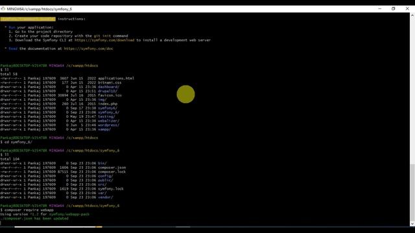Click the 'git init' command text

pyautogui.click(x=102, y=36)
